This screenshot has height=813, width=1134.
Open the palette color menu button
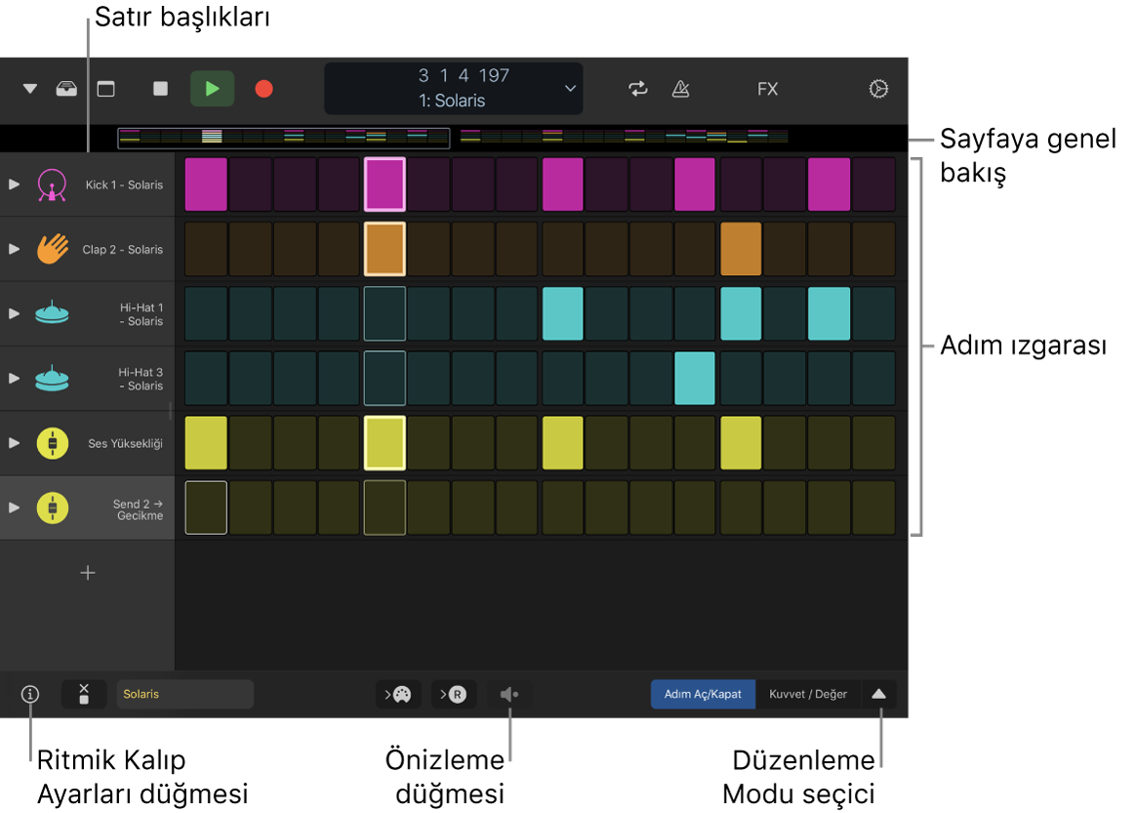[x=398, y=694]
